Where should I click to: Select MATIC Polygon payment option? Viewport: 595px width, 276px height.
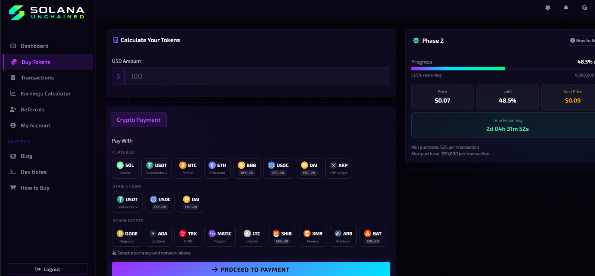pyautogui.click(x=220, y=237)
